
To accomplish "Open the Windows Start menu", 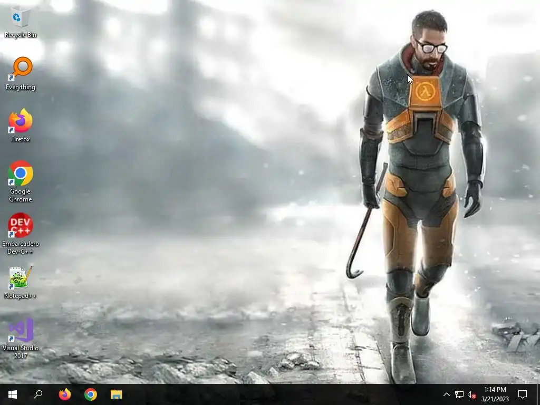I will 13,394.
